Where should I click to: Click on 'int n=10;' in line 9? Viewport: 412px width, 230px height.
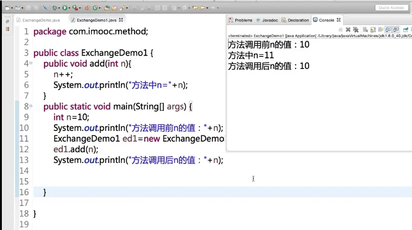click(x=71, y=117)
